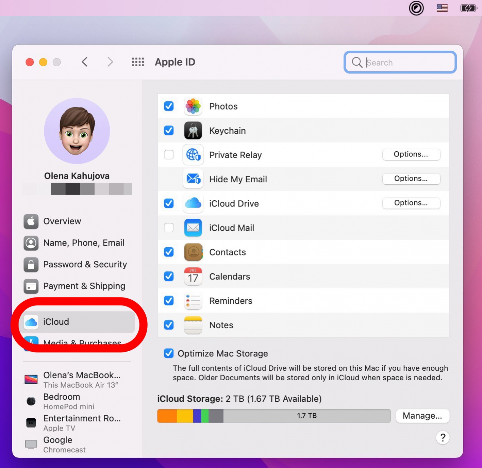
Task: Open Payment & Shipping section
Action: coord(77,286)
